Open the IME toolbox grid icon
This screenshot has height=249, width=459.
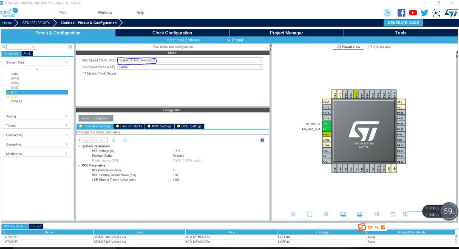[x=383, y=227]
